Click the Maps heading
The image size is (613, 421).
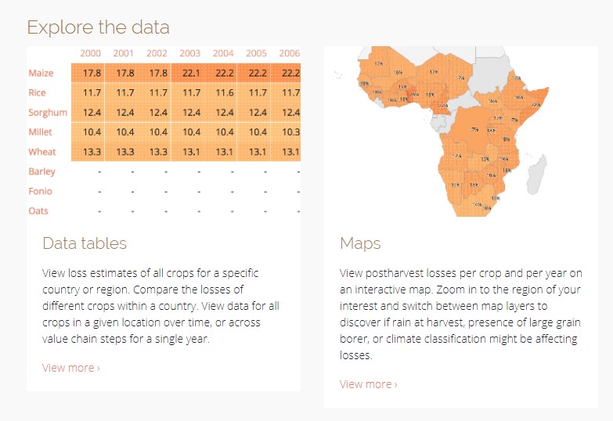[x=360, y=243]
